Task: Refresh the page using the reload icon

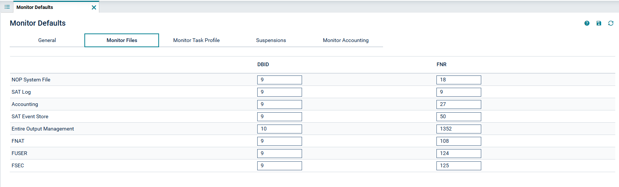Action: 611,23
